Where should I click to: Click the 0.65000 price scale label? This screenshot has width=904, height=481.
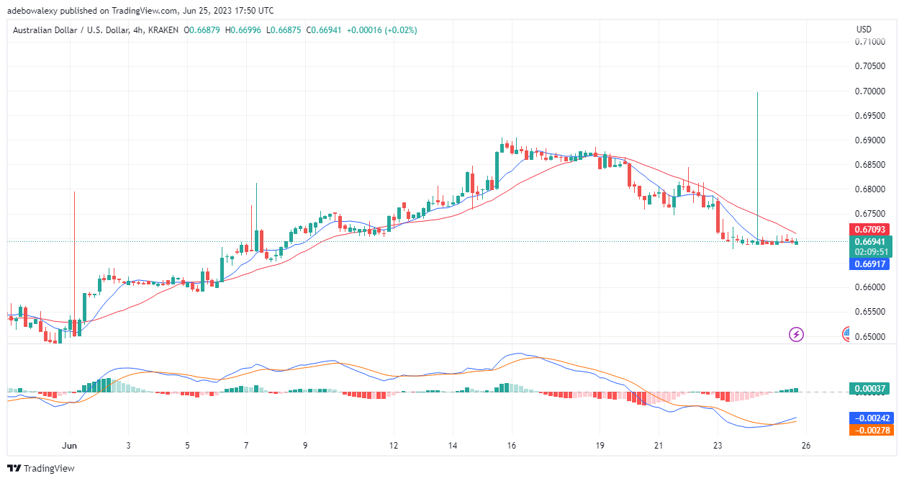coord(869,337)
